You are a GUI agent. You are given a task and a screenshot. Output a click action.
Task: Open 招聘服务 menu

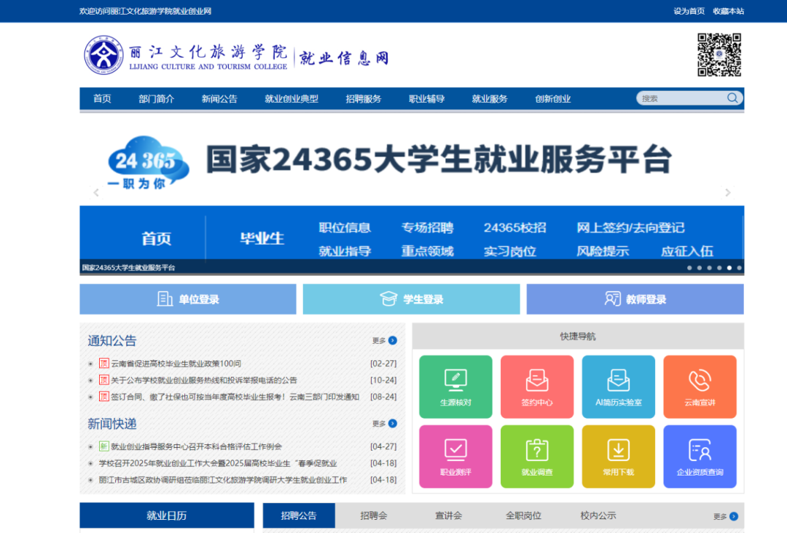point(364,99)
